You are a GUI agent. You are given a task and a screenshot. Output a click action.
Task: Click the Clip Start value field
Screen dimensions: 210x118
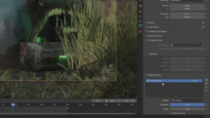pos(187,14)
